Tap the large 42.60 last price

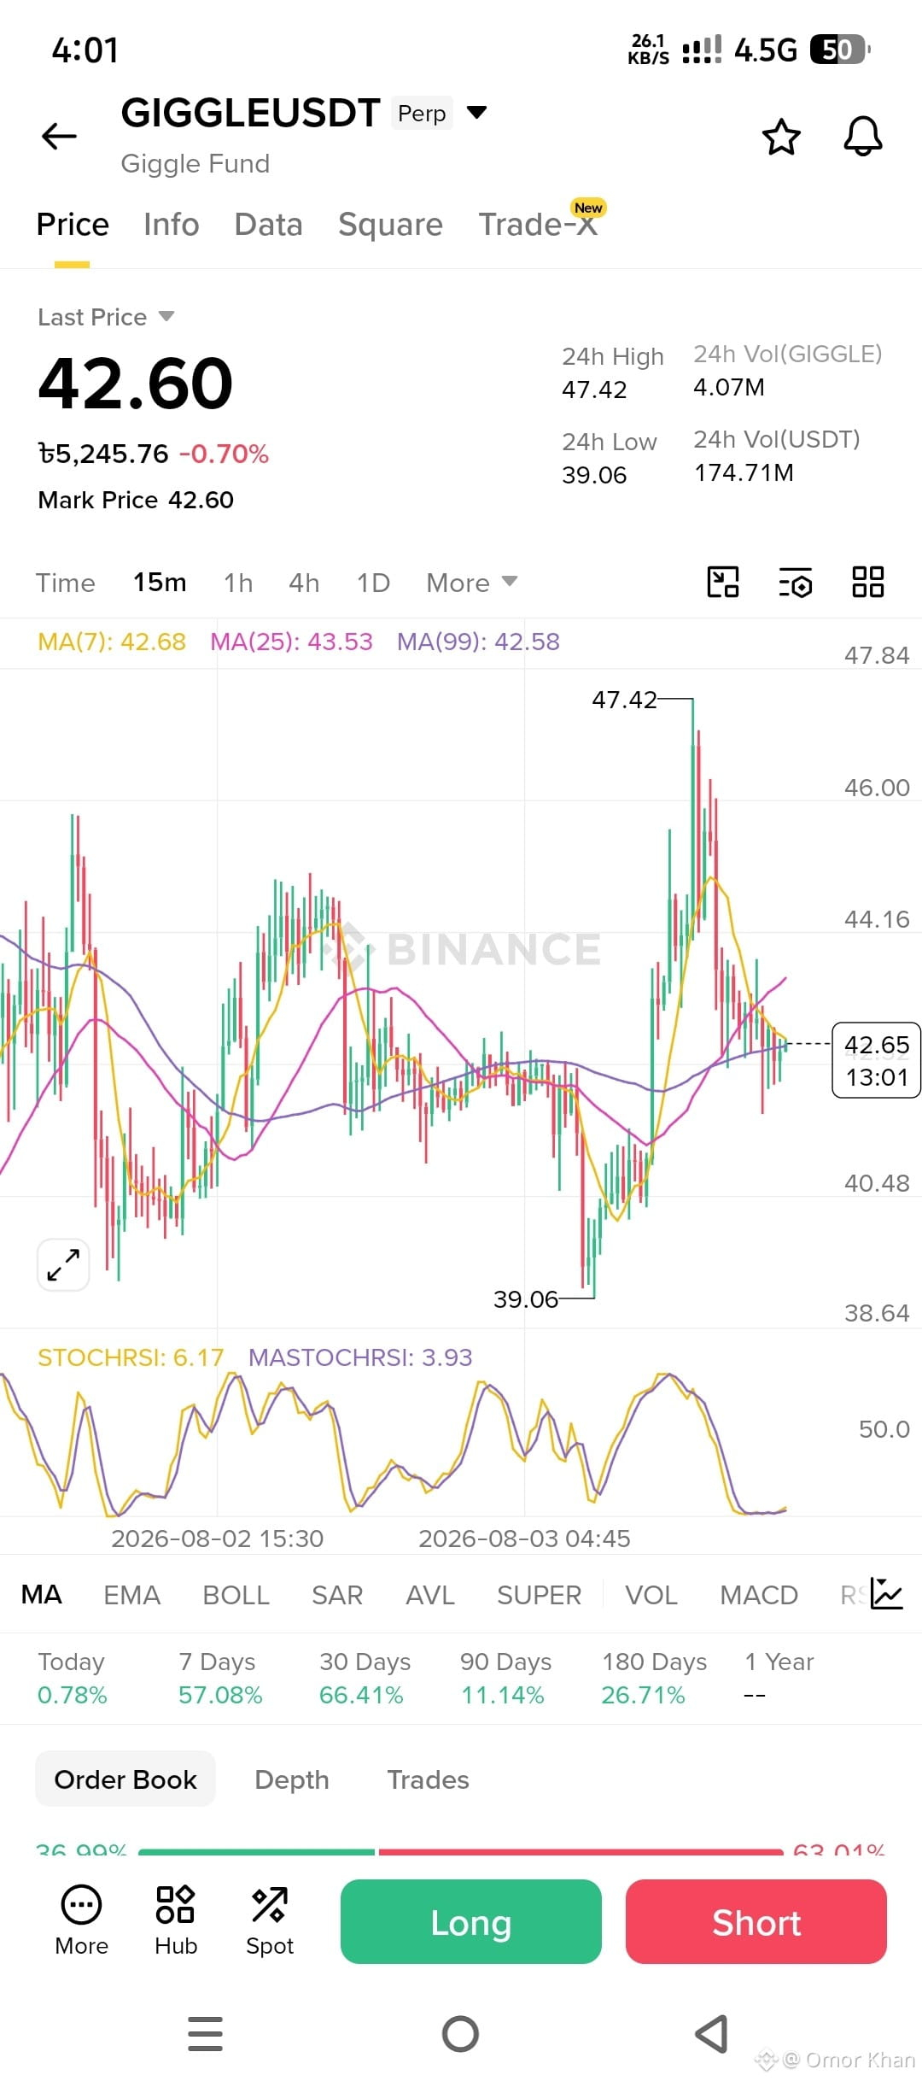pyautogui.click(x=136, y=383)
